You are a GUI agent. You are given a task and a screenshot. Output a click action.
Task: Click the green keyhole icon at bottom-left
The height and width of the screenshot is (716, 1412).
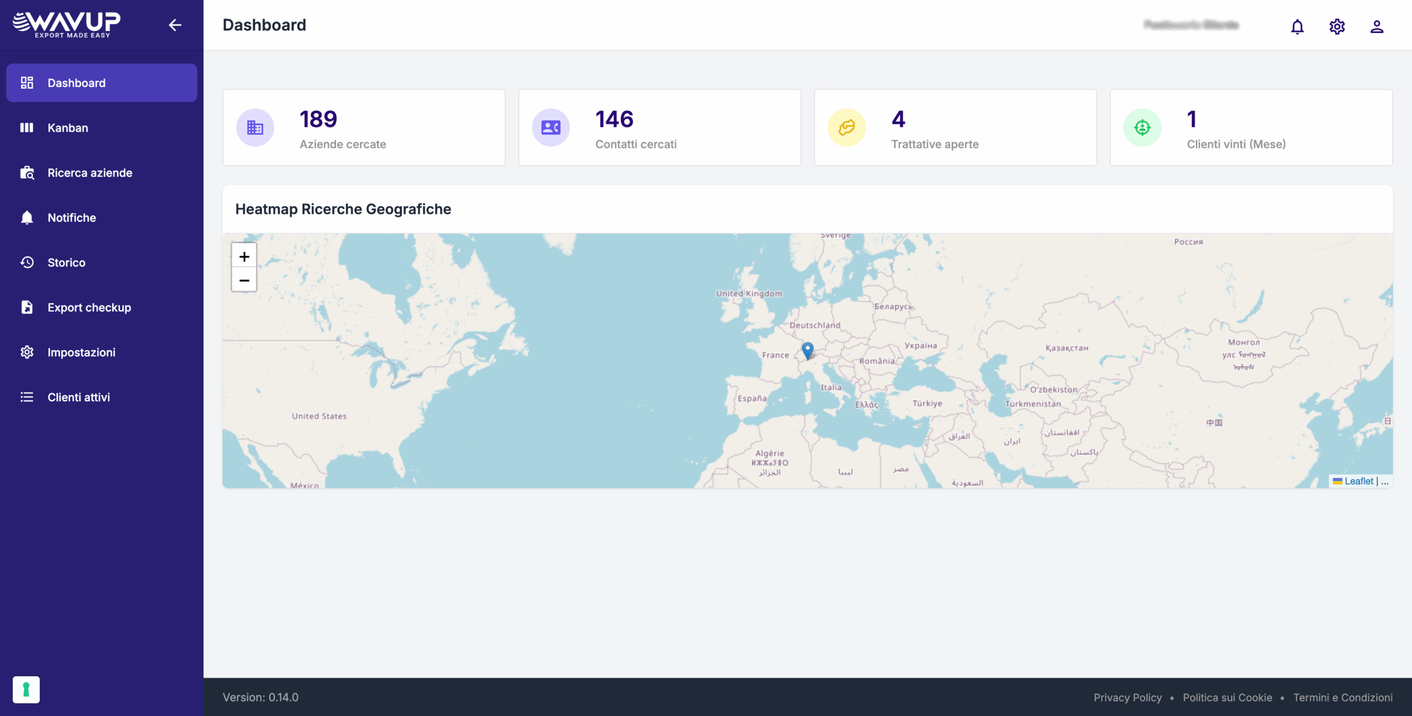(x=26, y=690)
